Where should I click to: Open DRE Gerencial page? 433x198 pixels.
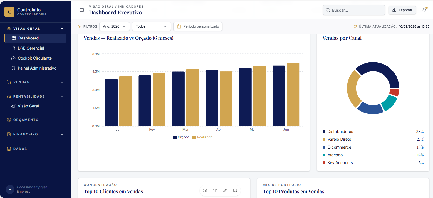pos(36,48)
